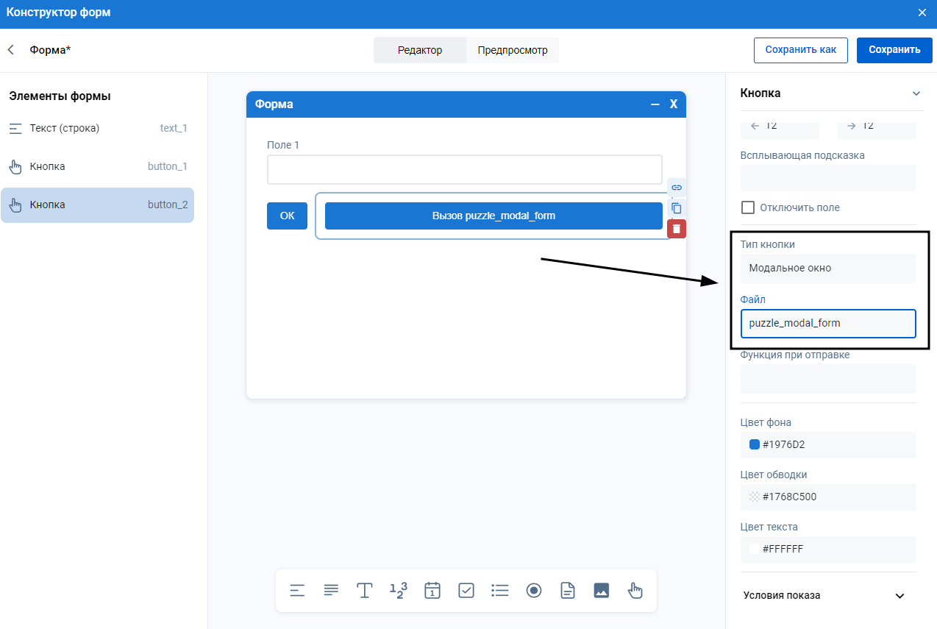Duplicate the selected button with the copy icon
Screen dimensions: 937x629
[677, 208]
